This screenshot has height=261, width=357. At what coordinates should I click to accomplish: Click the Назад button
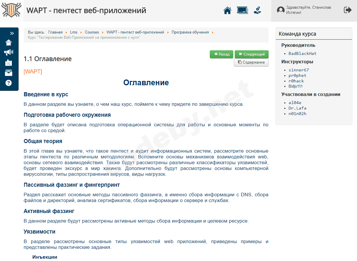221,54
